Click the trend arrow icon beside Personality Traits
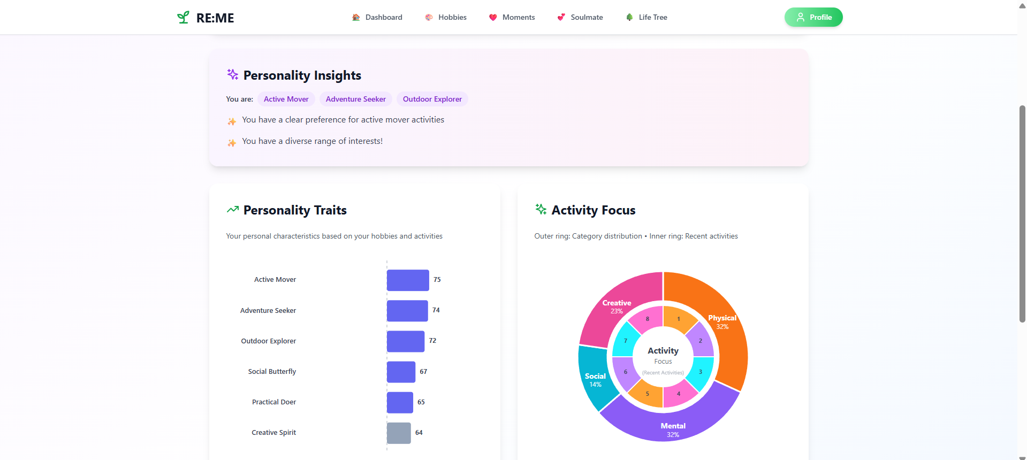Image resolution: width=1027 pixels, height=460 pixels. click(x=232, y=210)
